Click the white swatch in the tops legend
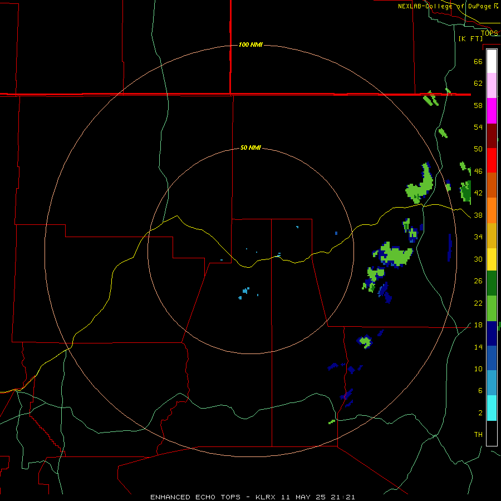 492,61
